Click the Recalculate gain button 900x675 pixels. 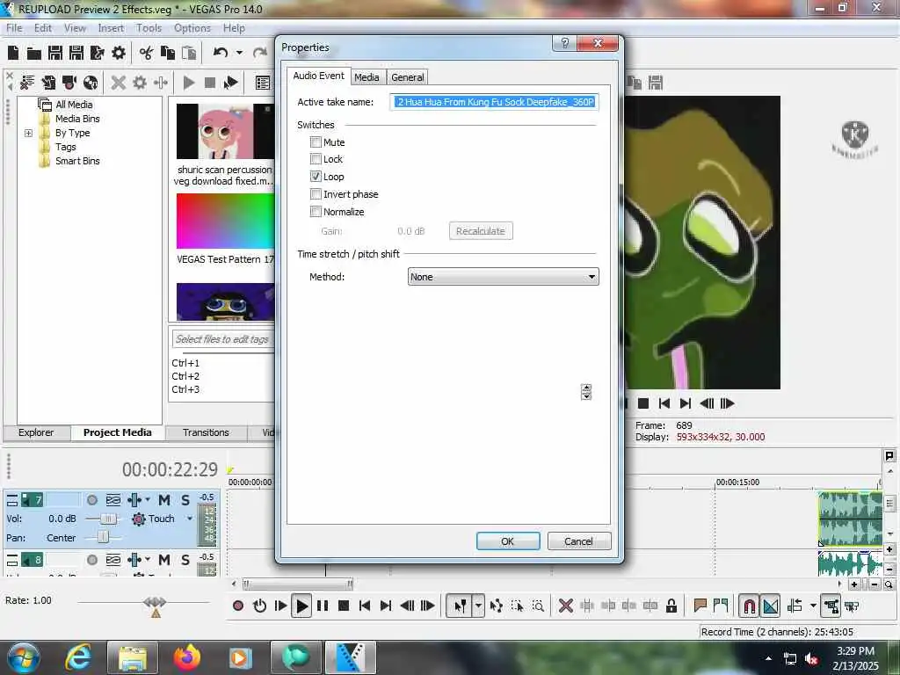click(481, 231)
